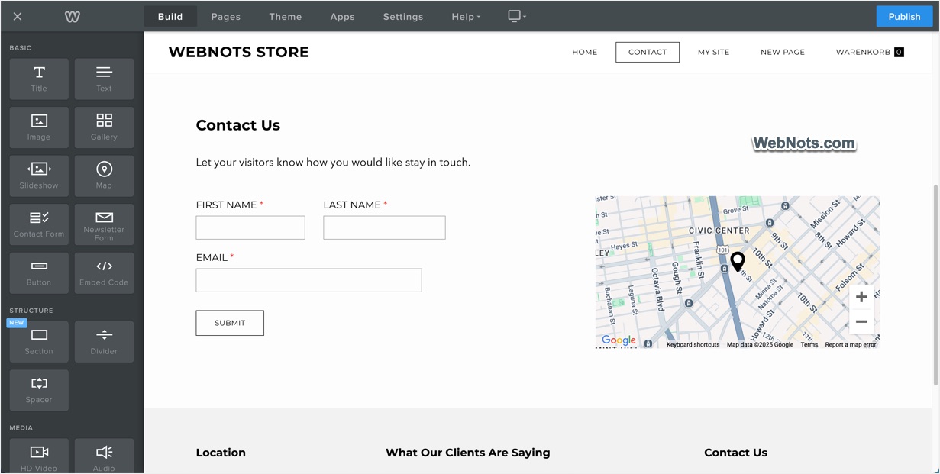Select the Title element
This screenshot has width=940, height=474.
click(x=39, y=79)
